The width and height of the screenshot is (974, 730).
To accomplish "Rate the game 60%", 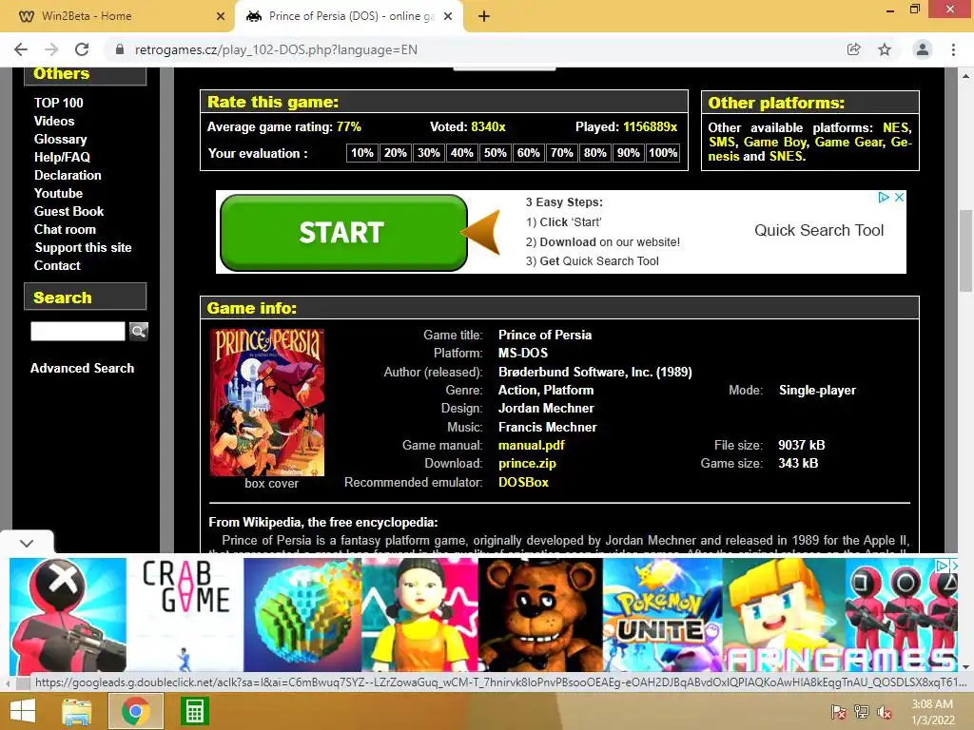I will pyautogui.click(x=529, y=153).
